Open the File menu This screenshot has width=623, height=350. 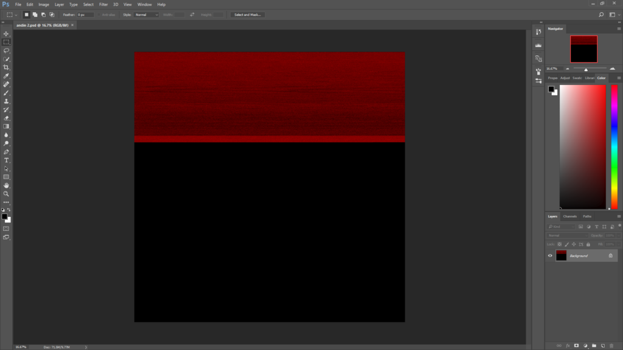(18, 4)
